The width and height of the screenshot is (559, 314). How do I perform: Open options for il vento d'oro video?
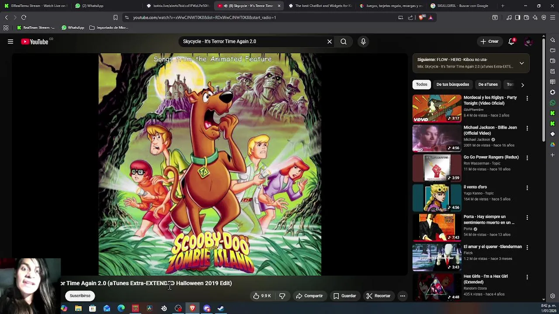[x=527, y=188]
